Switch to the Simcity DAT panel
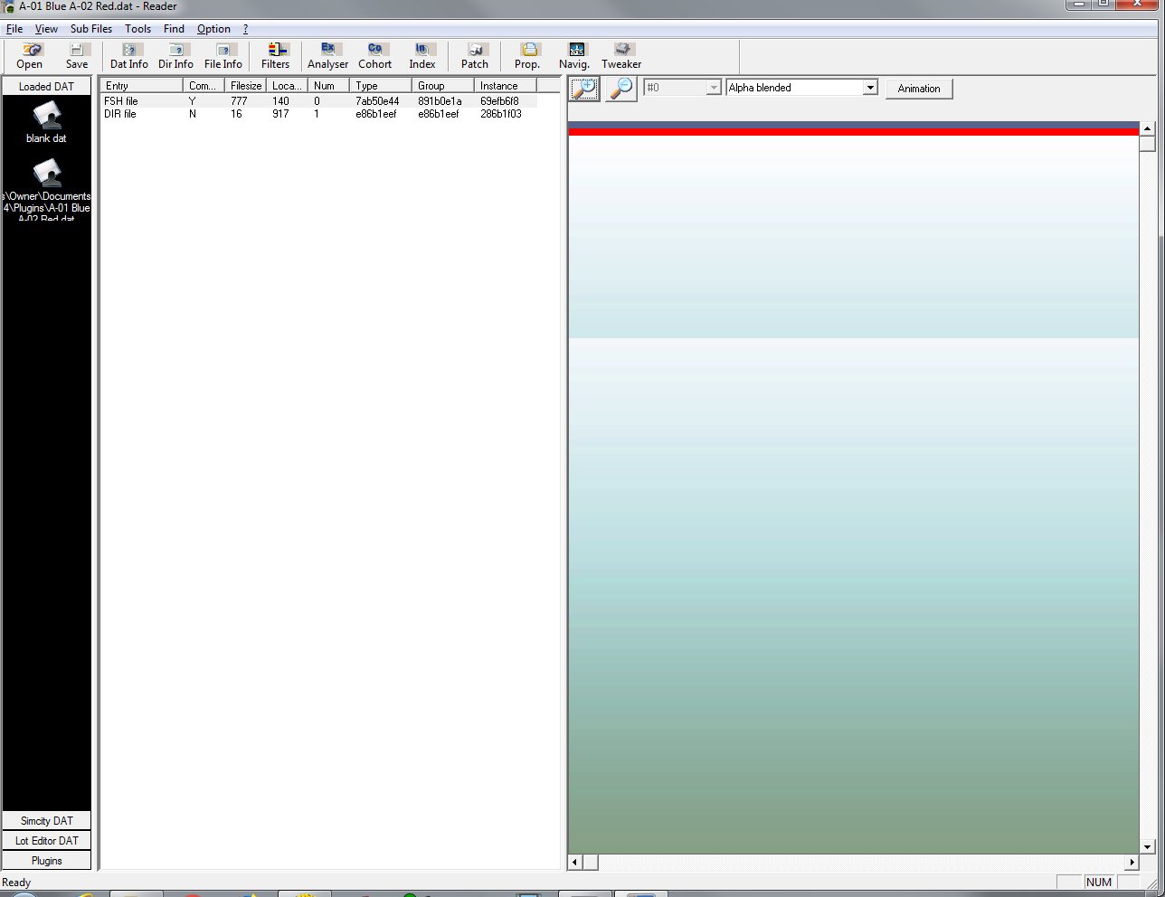This screenshot has width=1165, height=897. pyautogui.click(x=47, y=821)
